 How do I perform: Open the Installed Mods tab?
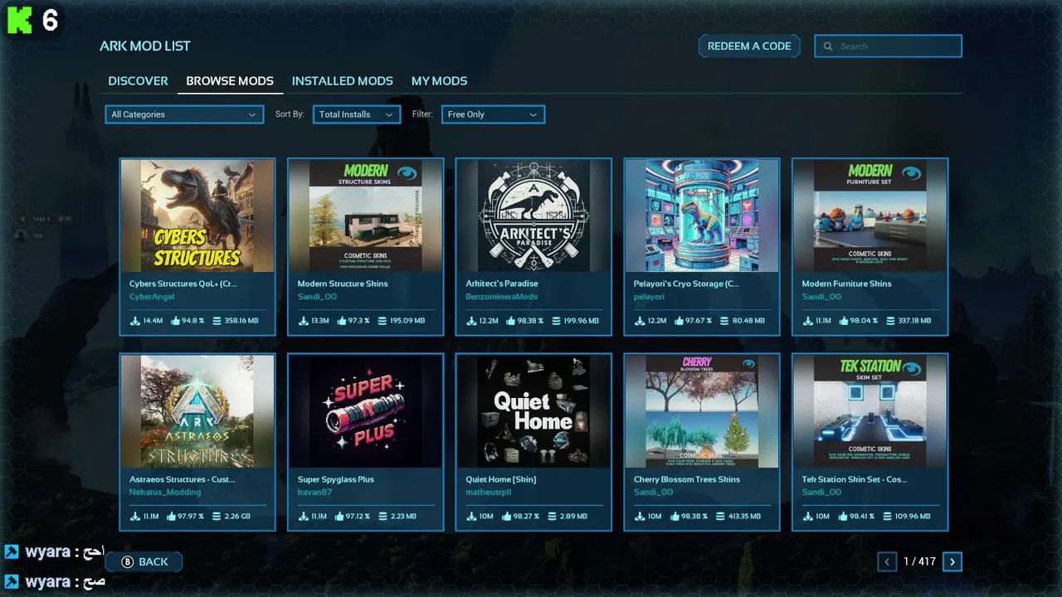click(343, 81)
